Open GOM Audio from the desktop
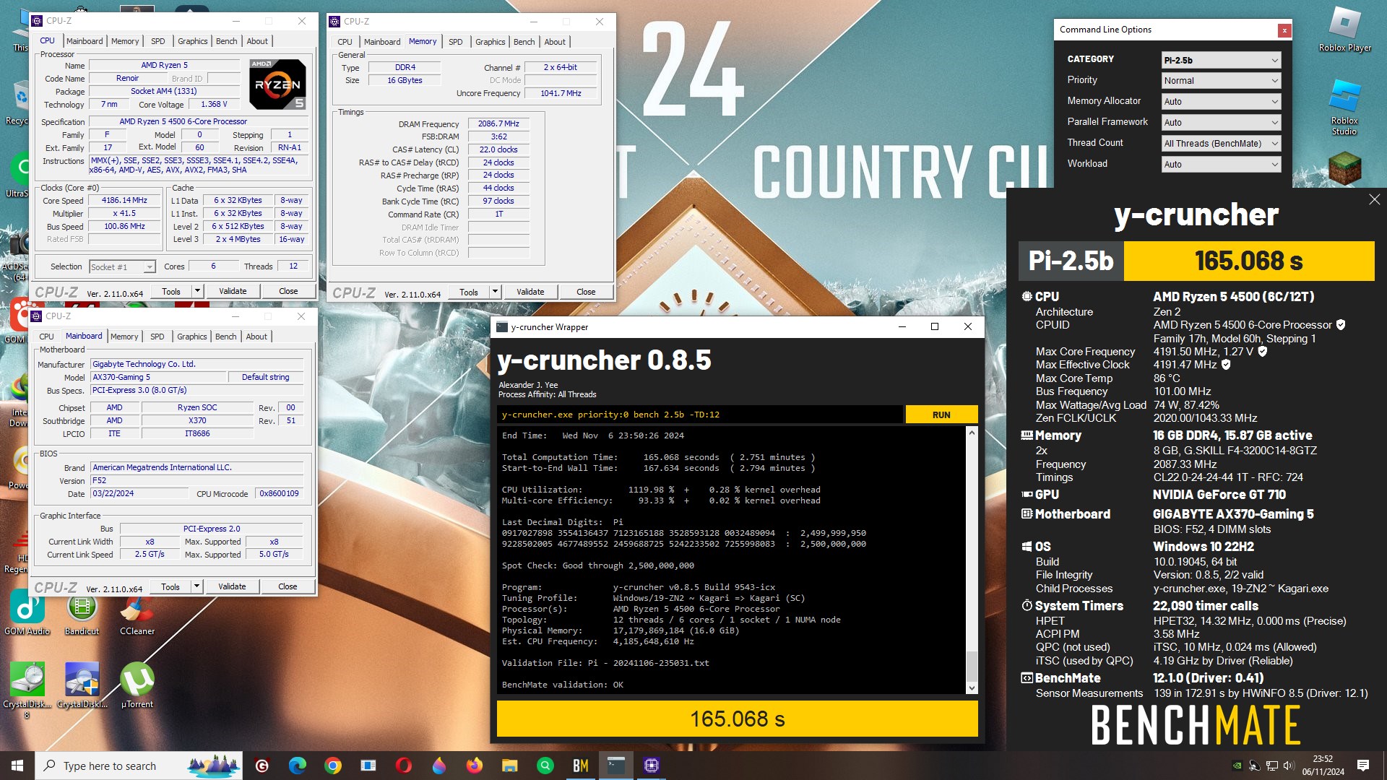 click(x=27, y=612)
